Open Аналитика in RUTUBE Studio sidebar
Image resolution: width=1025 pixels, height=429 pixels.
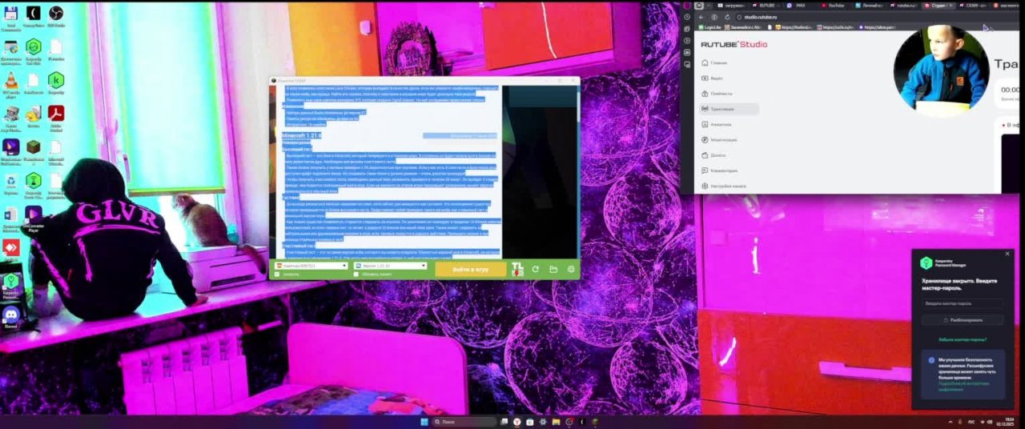721,124
